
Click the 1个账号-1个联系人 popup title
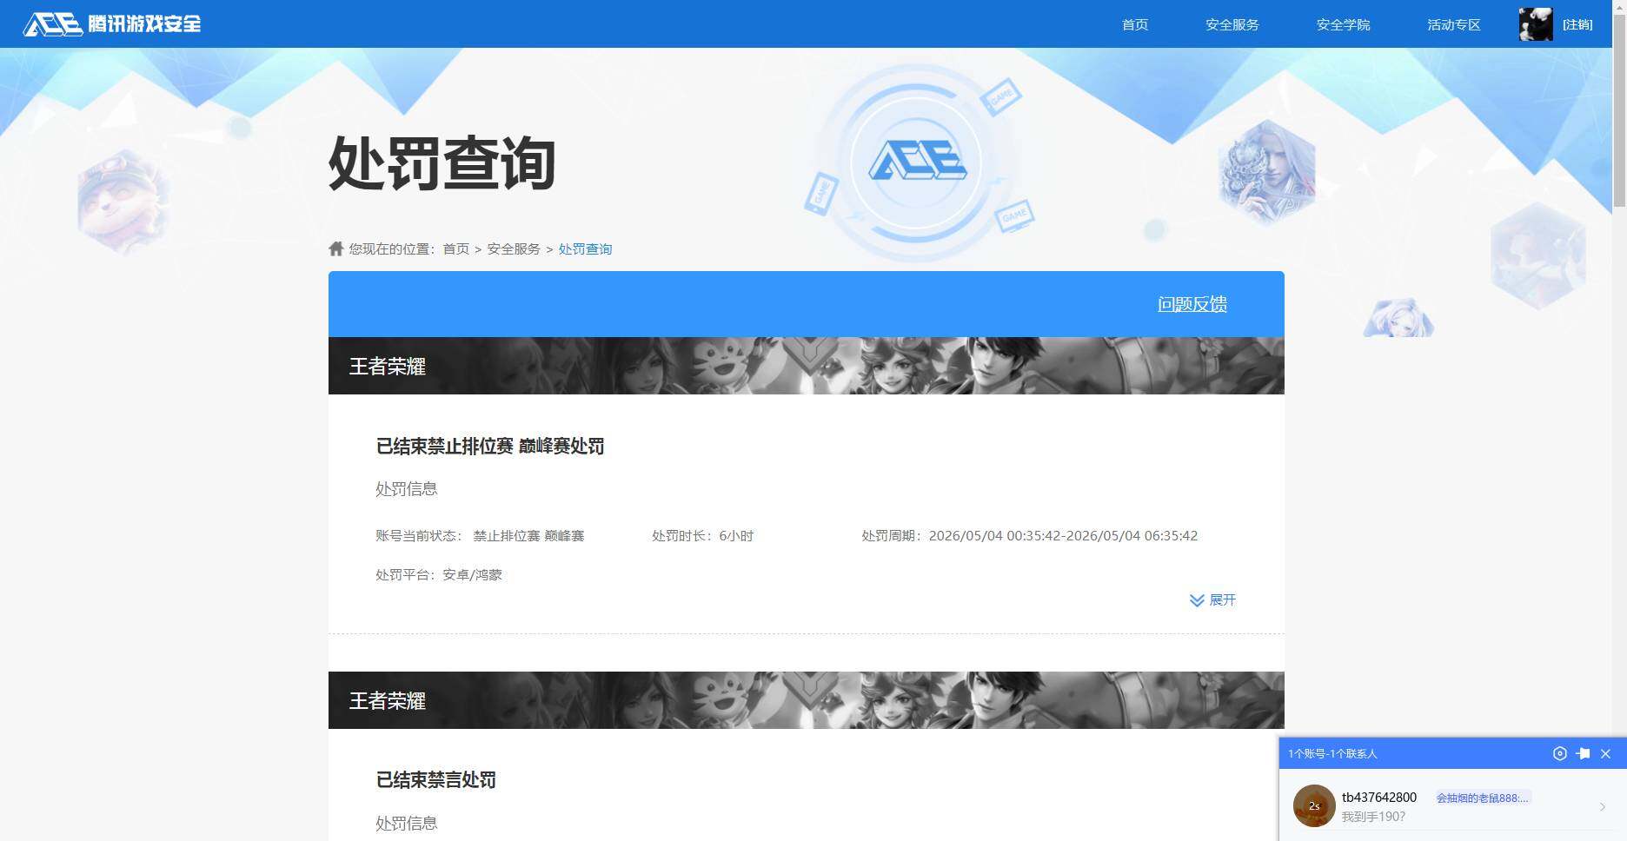[1332, 753]
